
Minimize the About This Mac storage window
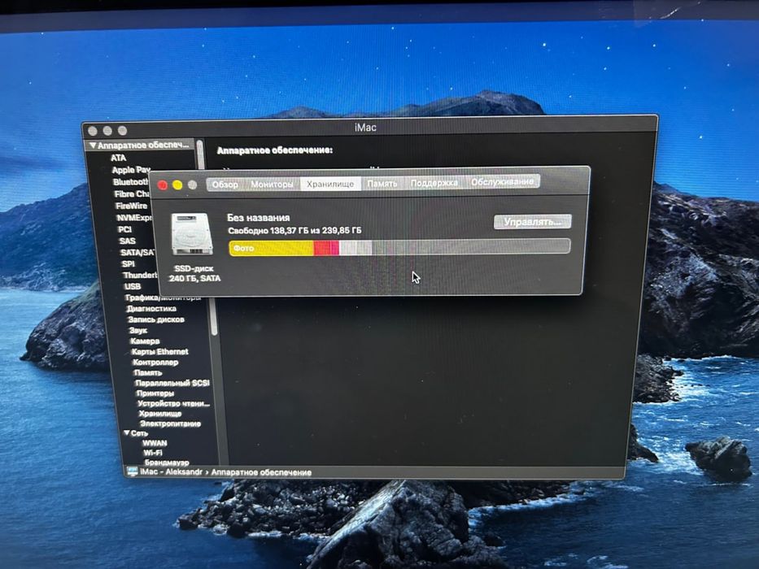[177, 185]
